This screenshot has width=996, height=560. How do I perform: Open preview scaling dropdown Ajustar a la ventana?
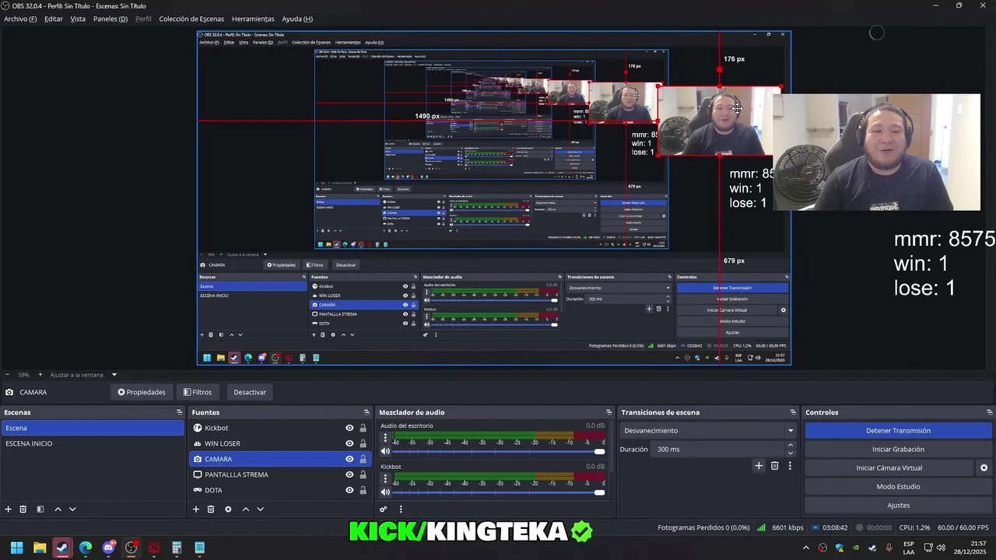pos(83,375)
